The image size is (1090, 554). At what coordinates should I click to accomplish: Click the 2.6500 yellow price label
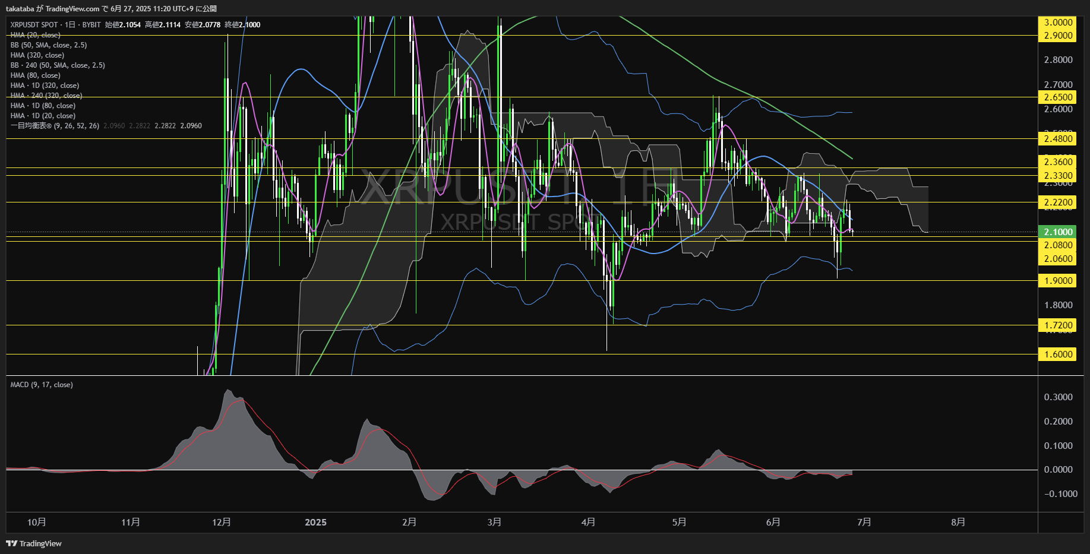(1057, 97)
